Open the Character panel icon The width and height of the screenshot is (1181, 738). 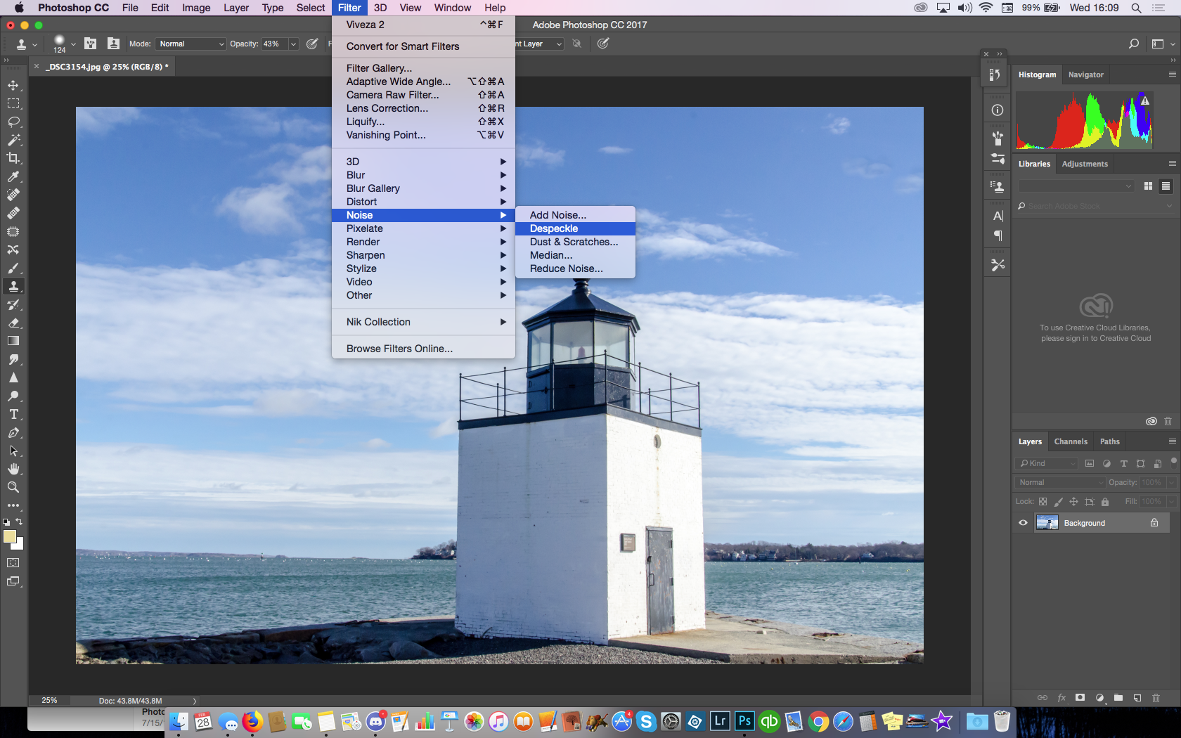click(x=997, y=216)
